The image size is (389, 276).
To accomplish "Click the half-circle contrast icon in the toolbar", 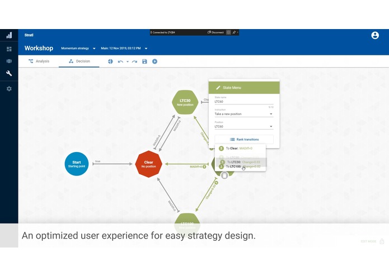I will (x=110, y=61).
